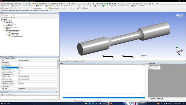Open the Loads dropdown in Environment toolbar

(x=19, y=10)
